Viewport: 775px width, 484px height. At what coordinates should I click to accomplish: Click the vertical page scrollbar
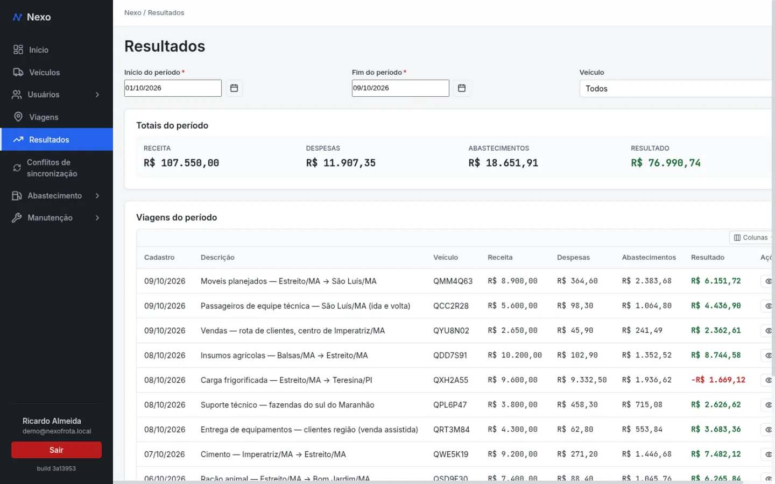773,188
